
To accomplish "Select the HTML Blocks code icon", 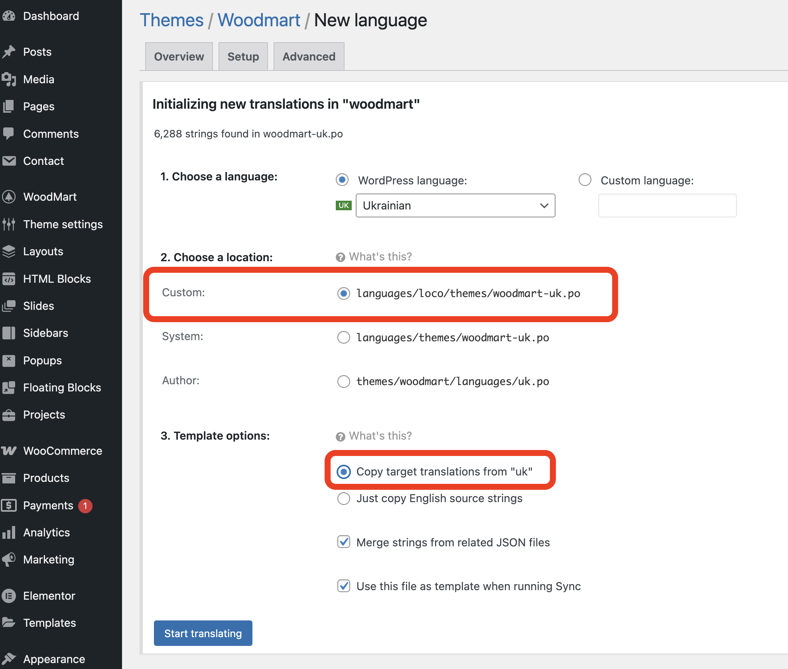I will [9, 279].
